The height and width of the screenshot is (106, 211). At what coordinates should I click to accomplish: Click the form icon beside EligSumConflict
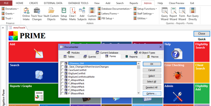[66, 73]
